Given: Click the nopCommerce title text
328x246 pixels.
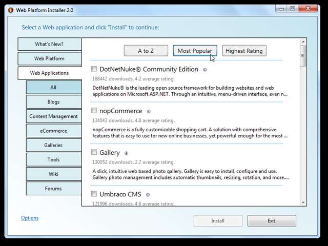Looking at the screenshot, I should point(121,111).
